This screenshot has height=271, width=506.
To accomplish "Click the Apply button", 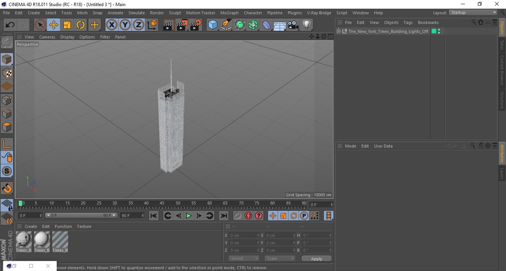I will tap(316, 259).
